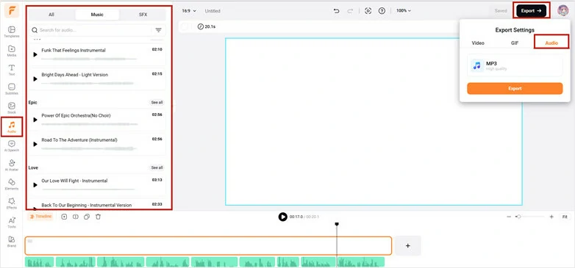Switch to the SFX tab
575x268 pixels.
click(143, 15)
